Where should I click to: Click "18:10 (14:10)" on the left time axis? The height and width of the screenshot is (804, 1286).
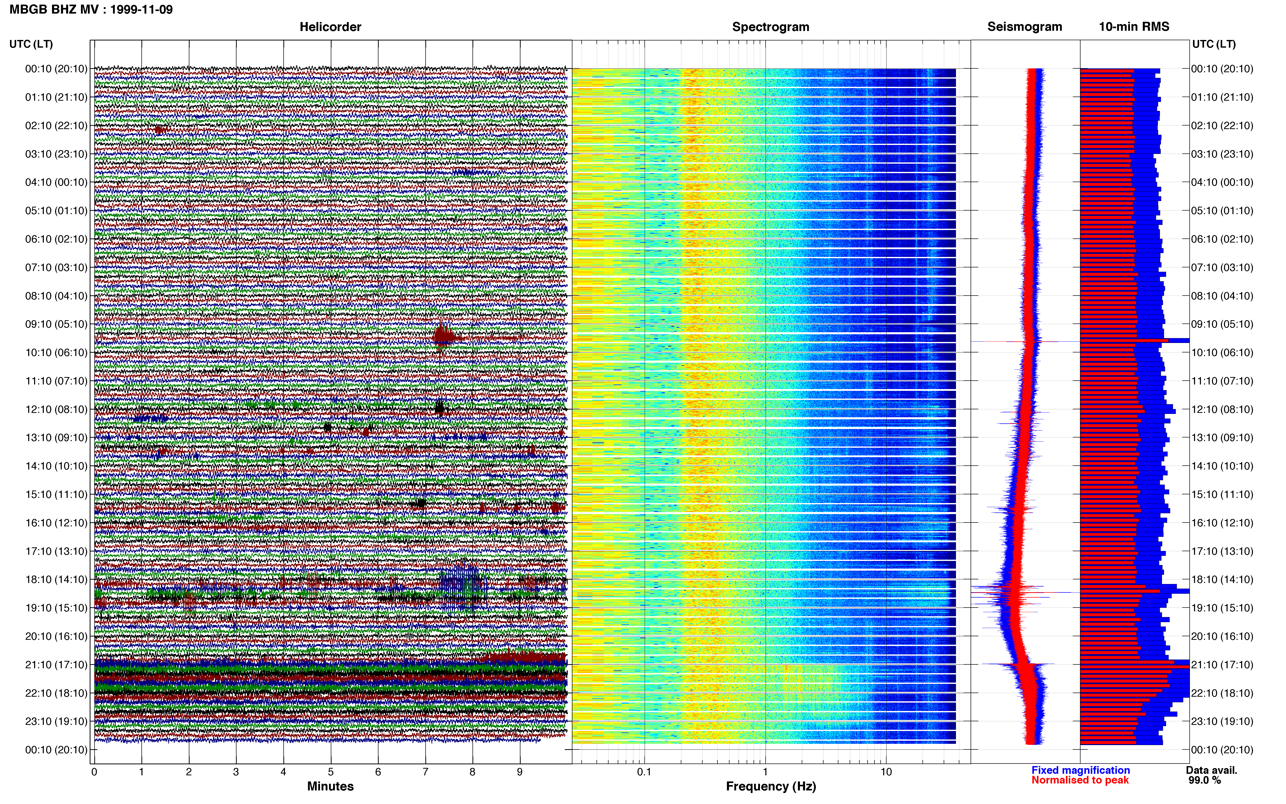pyautogui.click(x=56, y=580)
